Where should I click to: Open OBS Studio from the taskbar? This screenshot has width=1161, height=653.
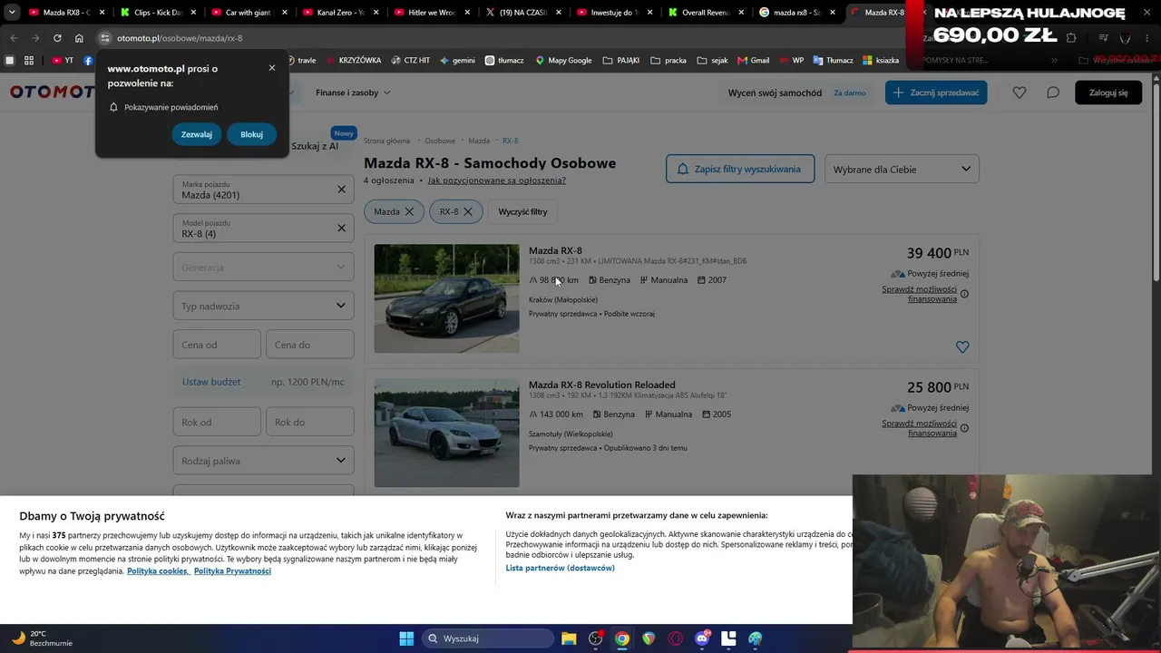tap(596, 638)
